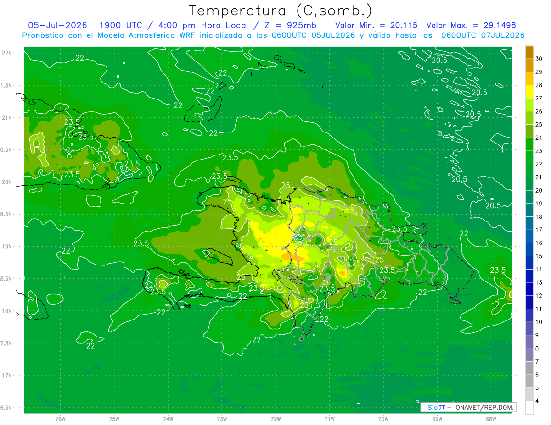Click the gray legend band between 5 and 6

click(529, 381)
